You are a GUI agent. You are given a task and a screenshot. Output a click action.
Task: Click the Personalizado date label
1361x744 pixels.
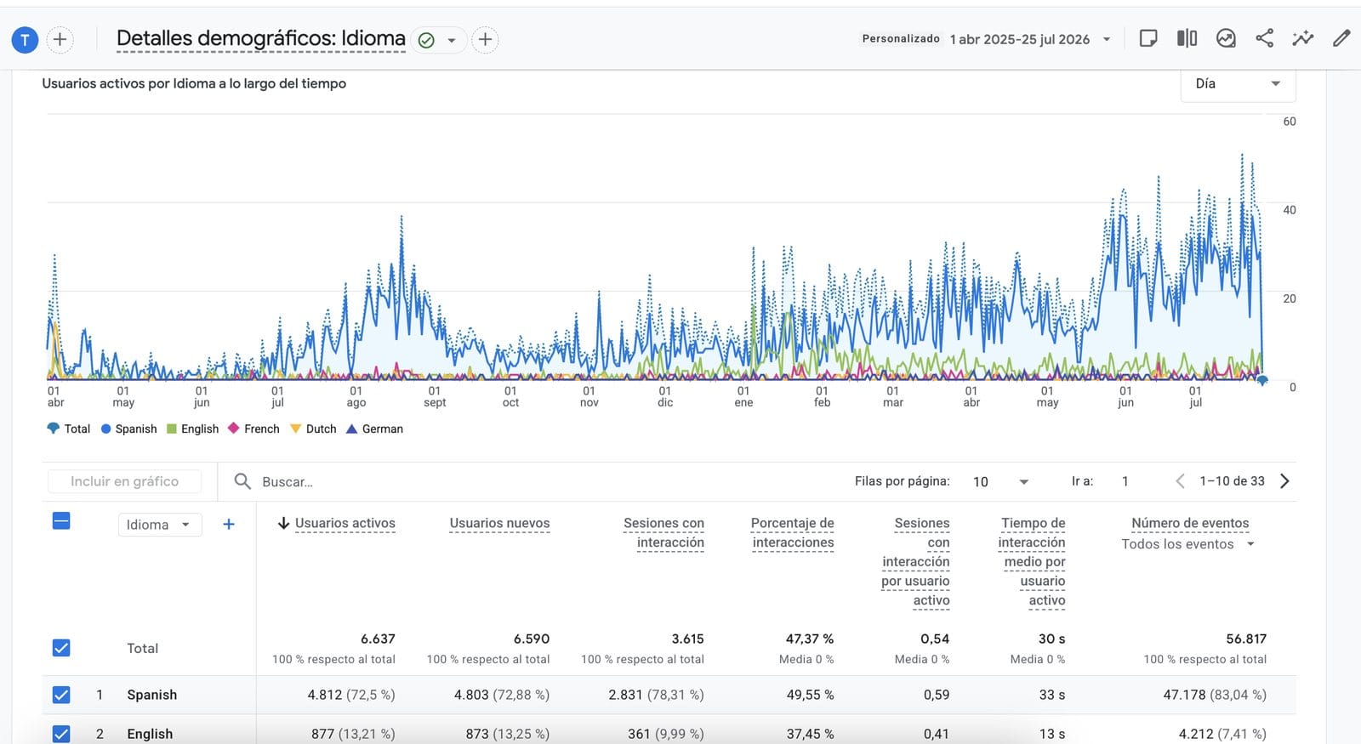pyautogui.click(x=901, y=39)
